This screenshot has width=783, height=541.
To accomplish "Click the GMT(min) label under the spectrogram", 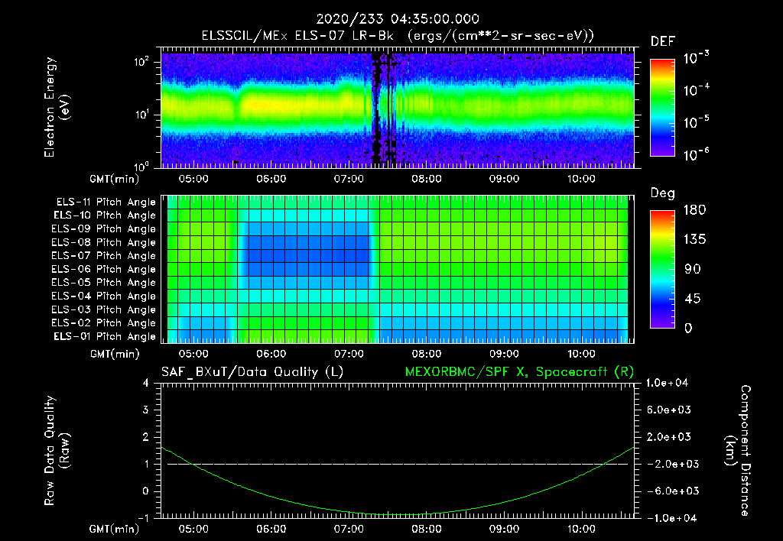I will pyautogui.click(x=115, y=179).
